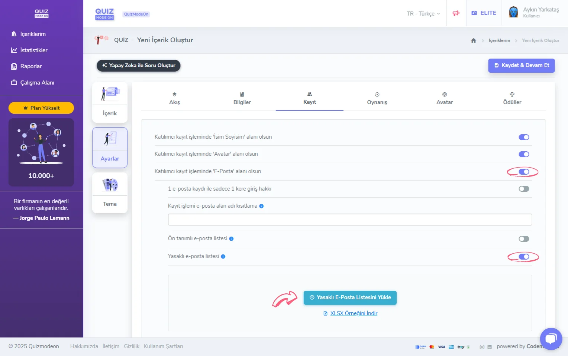568x356 pixels.
Task: Click info icon next to e-posta alan adı kısıtlama
Action: (261, 206)
